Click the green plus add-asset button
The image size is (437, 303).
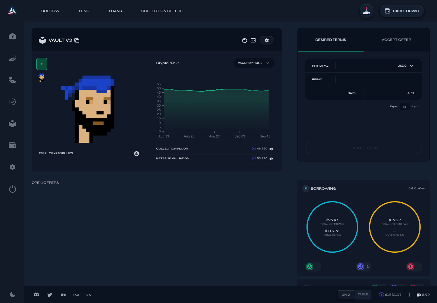[x=42, y=64]
